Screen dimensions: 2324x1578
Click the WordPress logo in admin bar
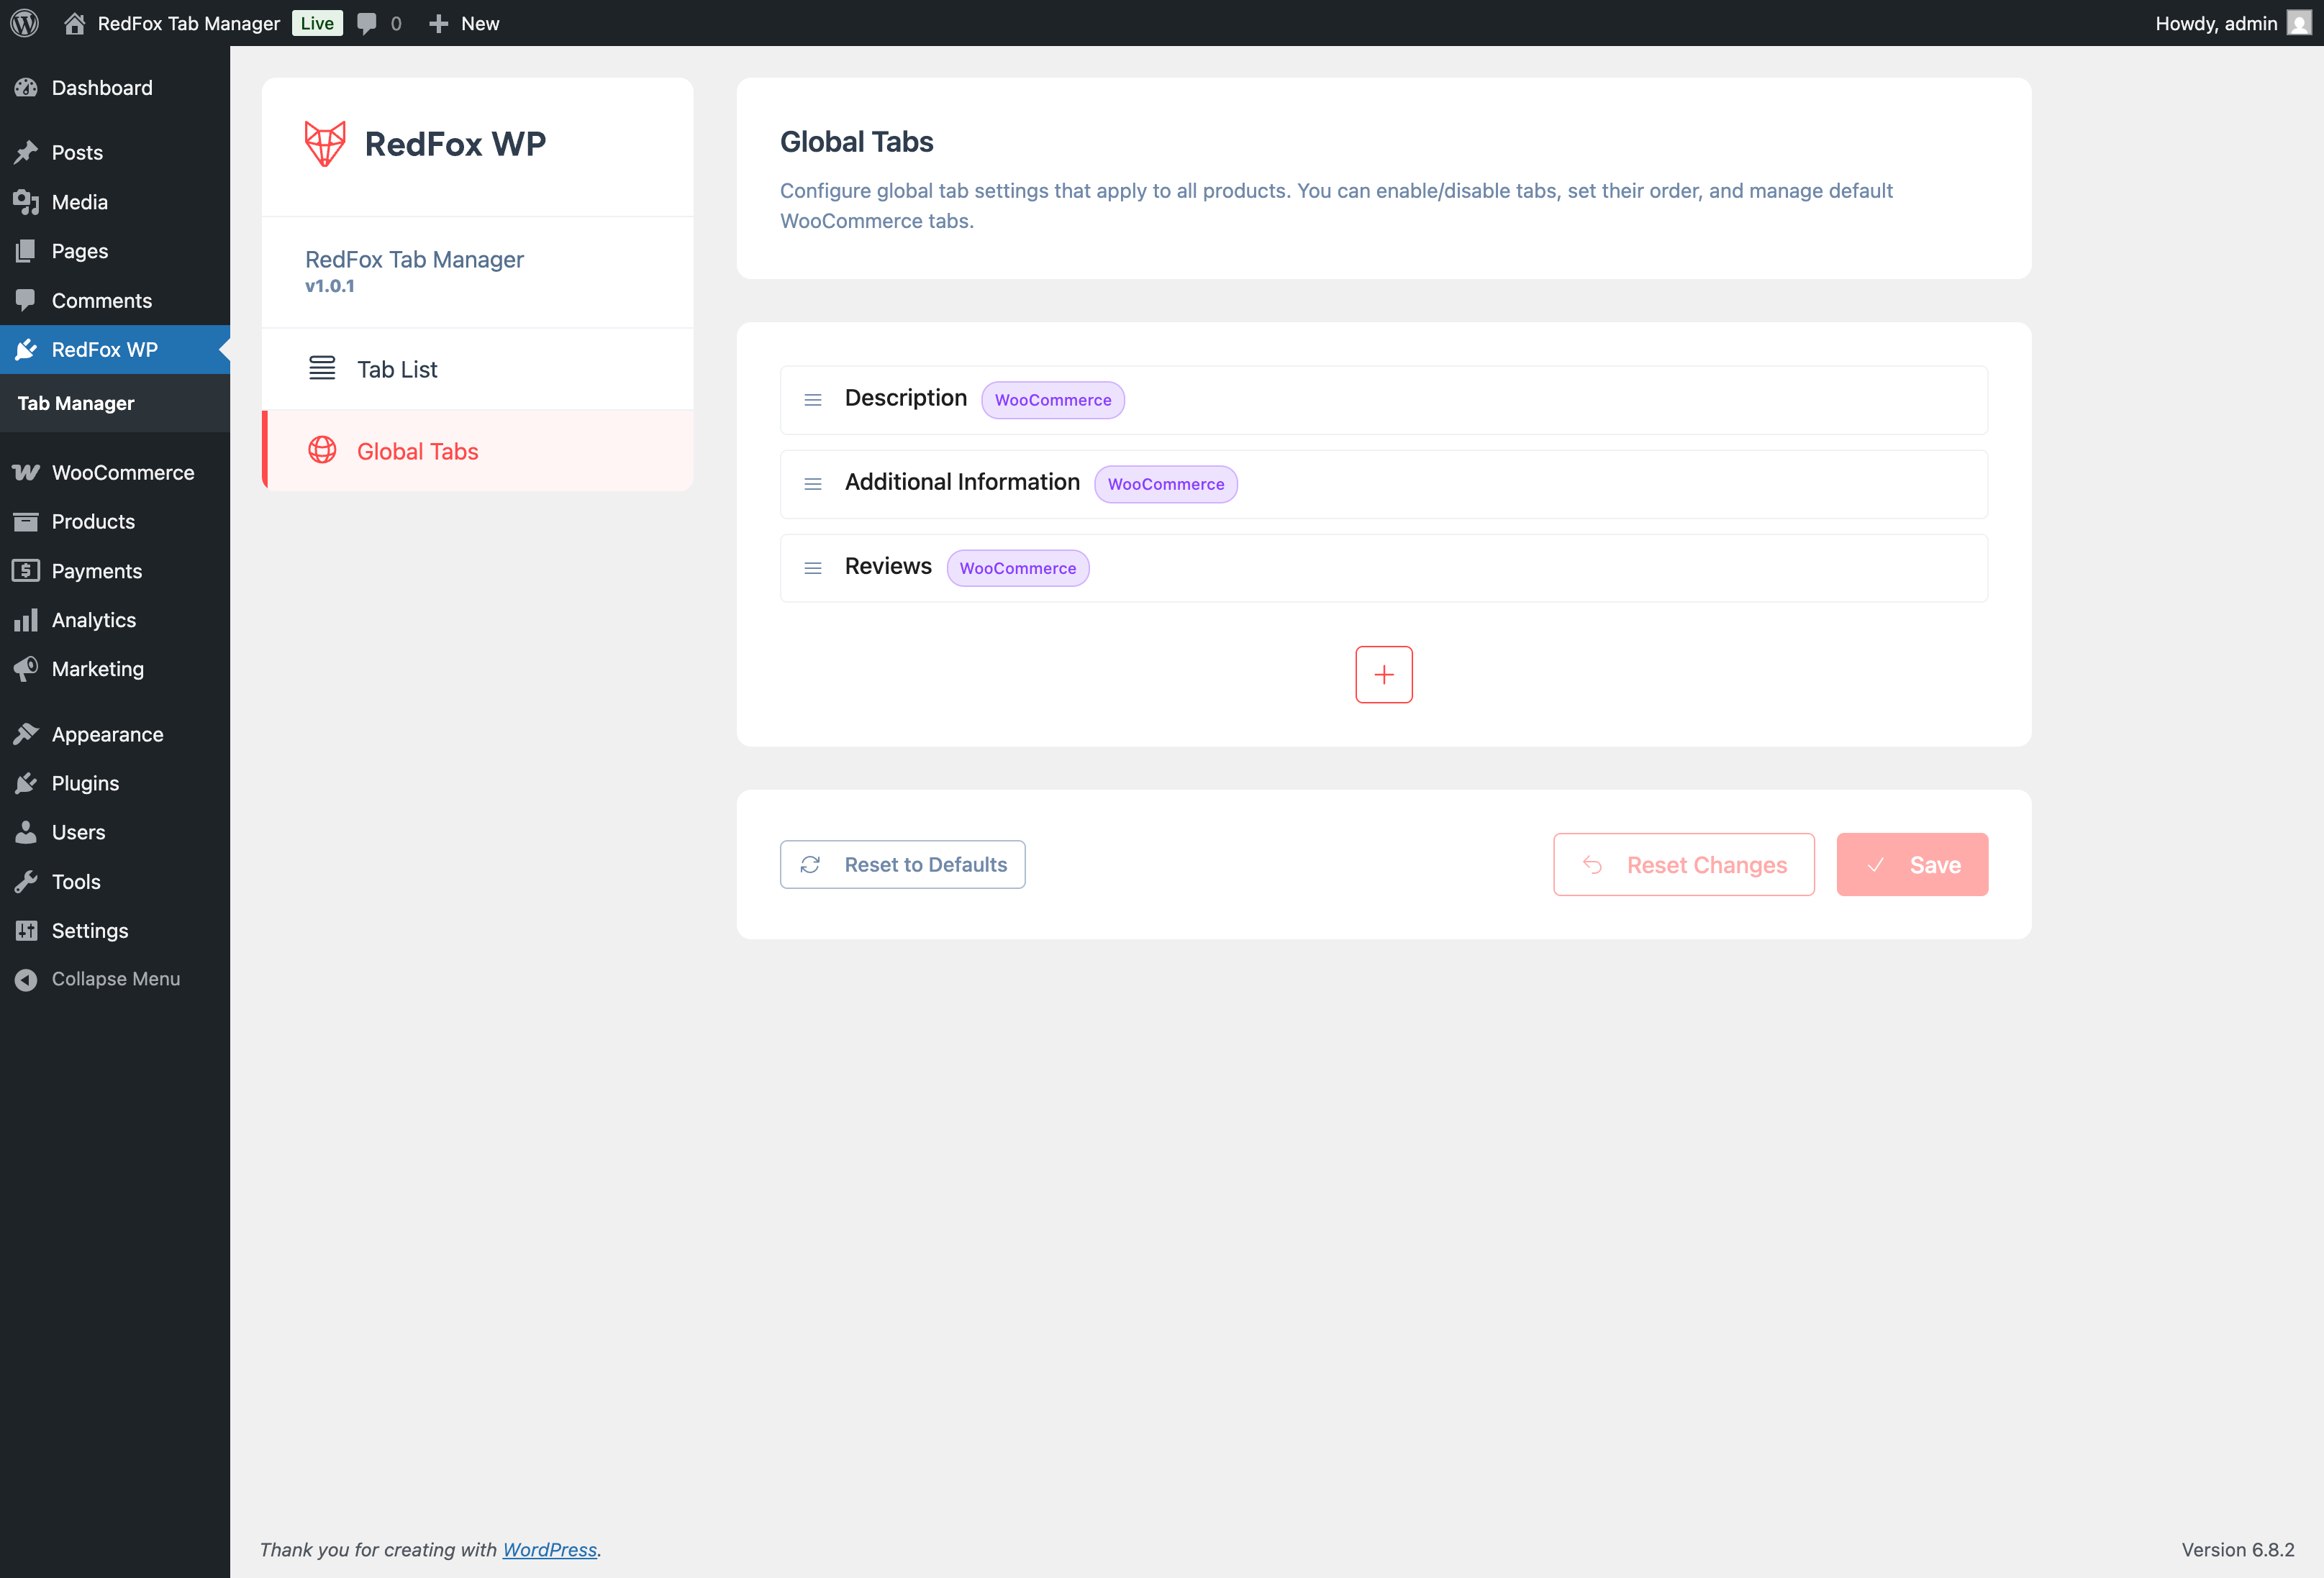coord(24,23)
